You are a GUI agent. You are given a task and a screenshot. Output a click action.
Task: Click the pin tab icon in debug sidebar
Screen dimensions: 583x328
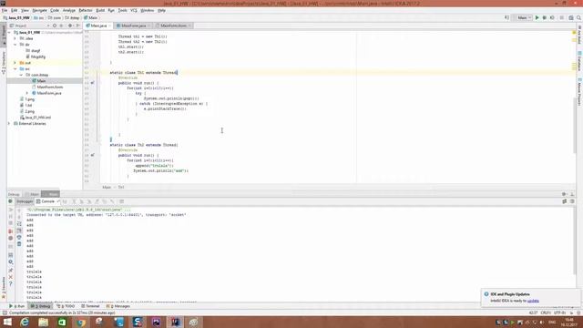(x=10, y=270)
